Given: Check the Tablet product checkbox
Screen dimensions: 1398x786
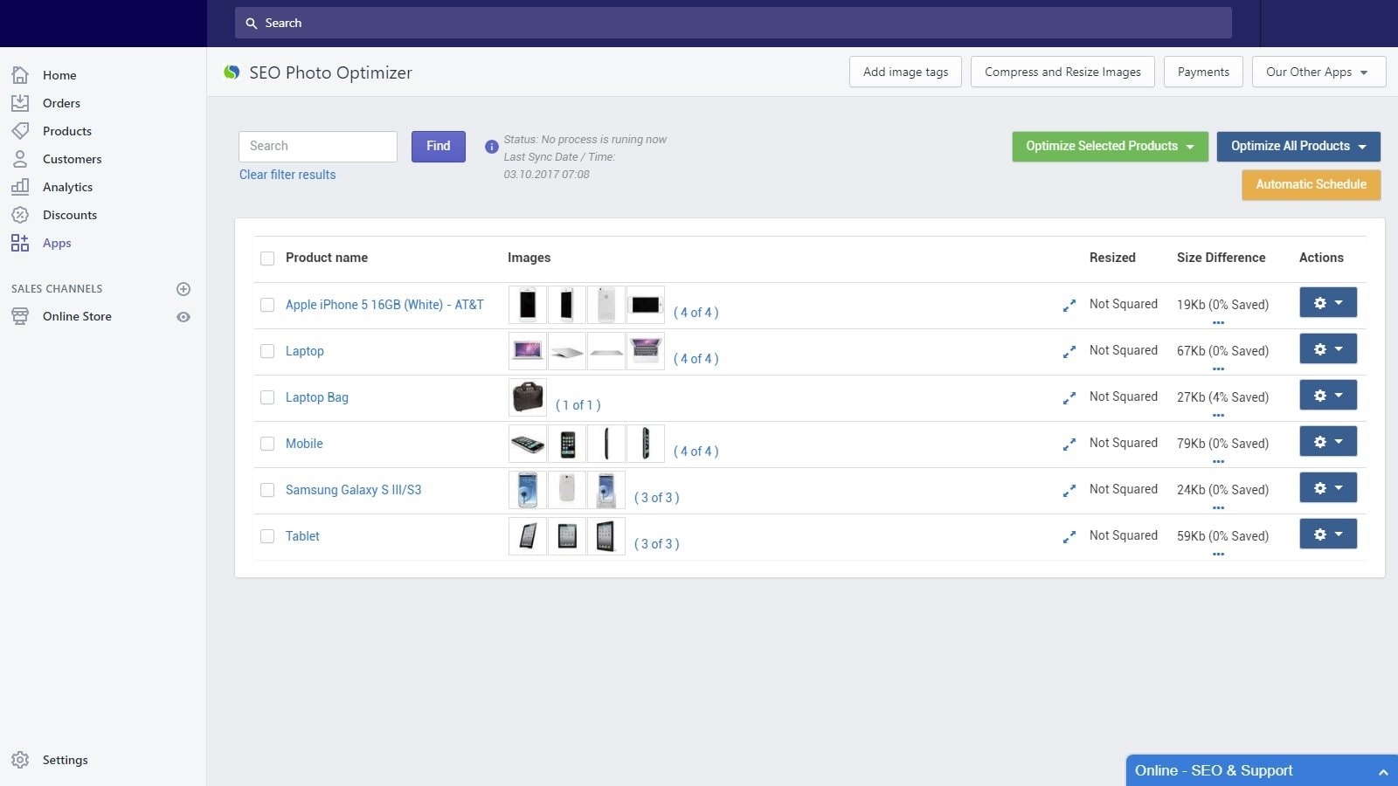Looking at the screenshot, I should pyautogui.click(x=267, y=536).
